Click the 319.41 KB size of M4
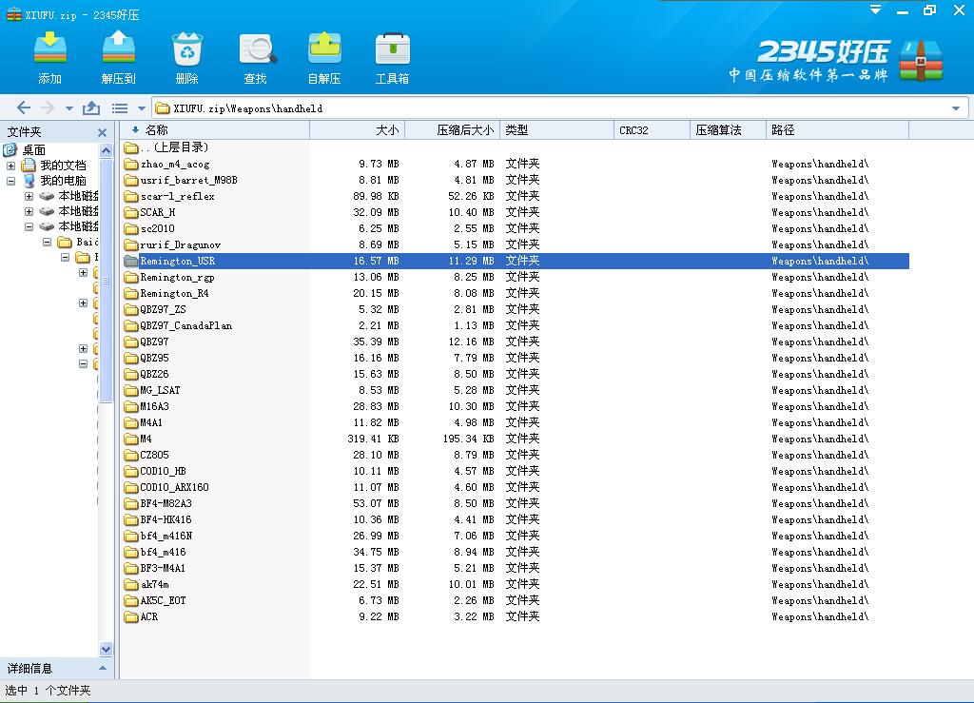Viewport: 974px width, 703px height. 373,439
